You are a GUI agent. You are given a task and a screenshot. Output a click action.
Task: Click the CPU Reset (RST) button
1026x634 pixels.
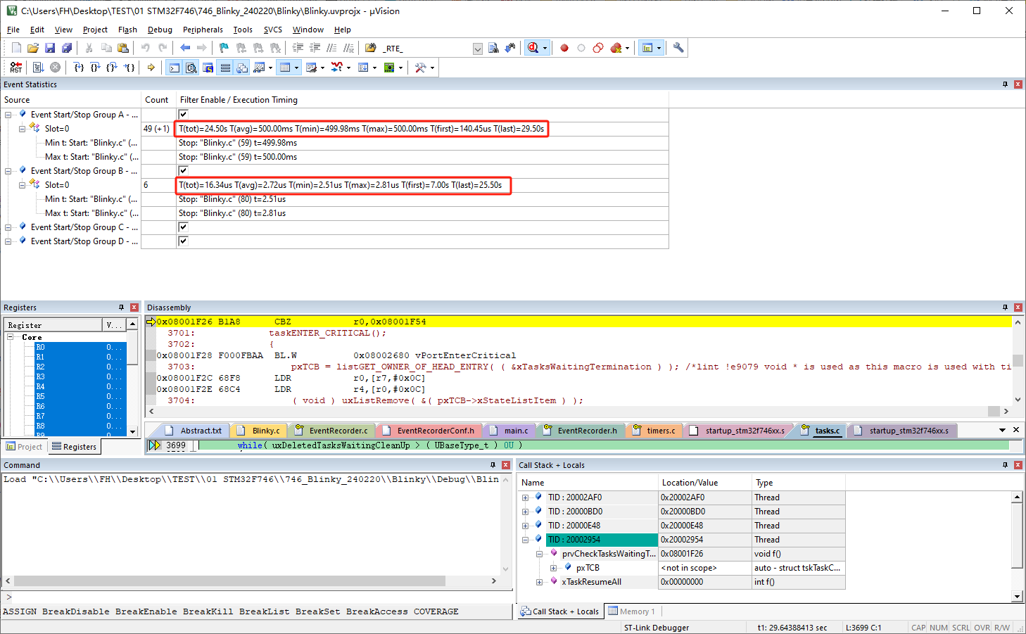click(x=15, y=68)
